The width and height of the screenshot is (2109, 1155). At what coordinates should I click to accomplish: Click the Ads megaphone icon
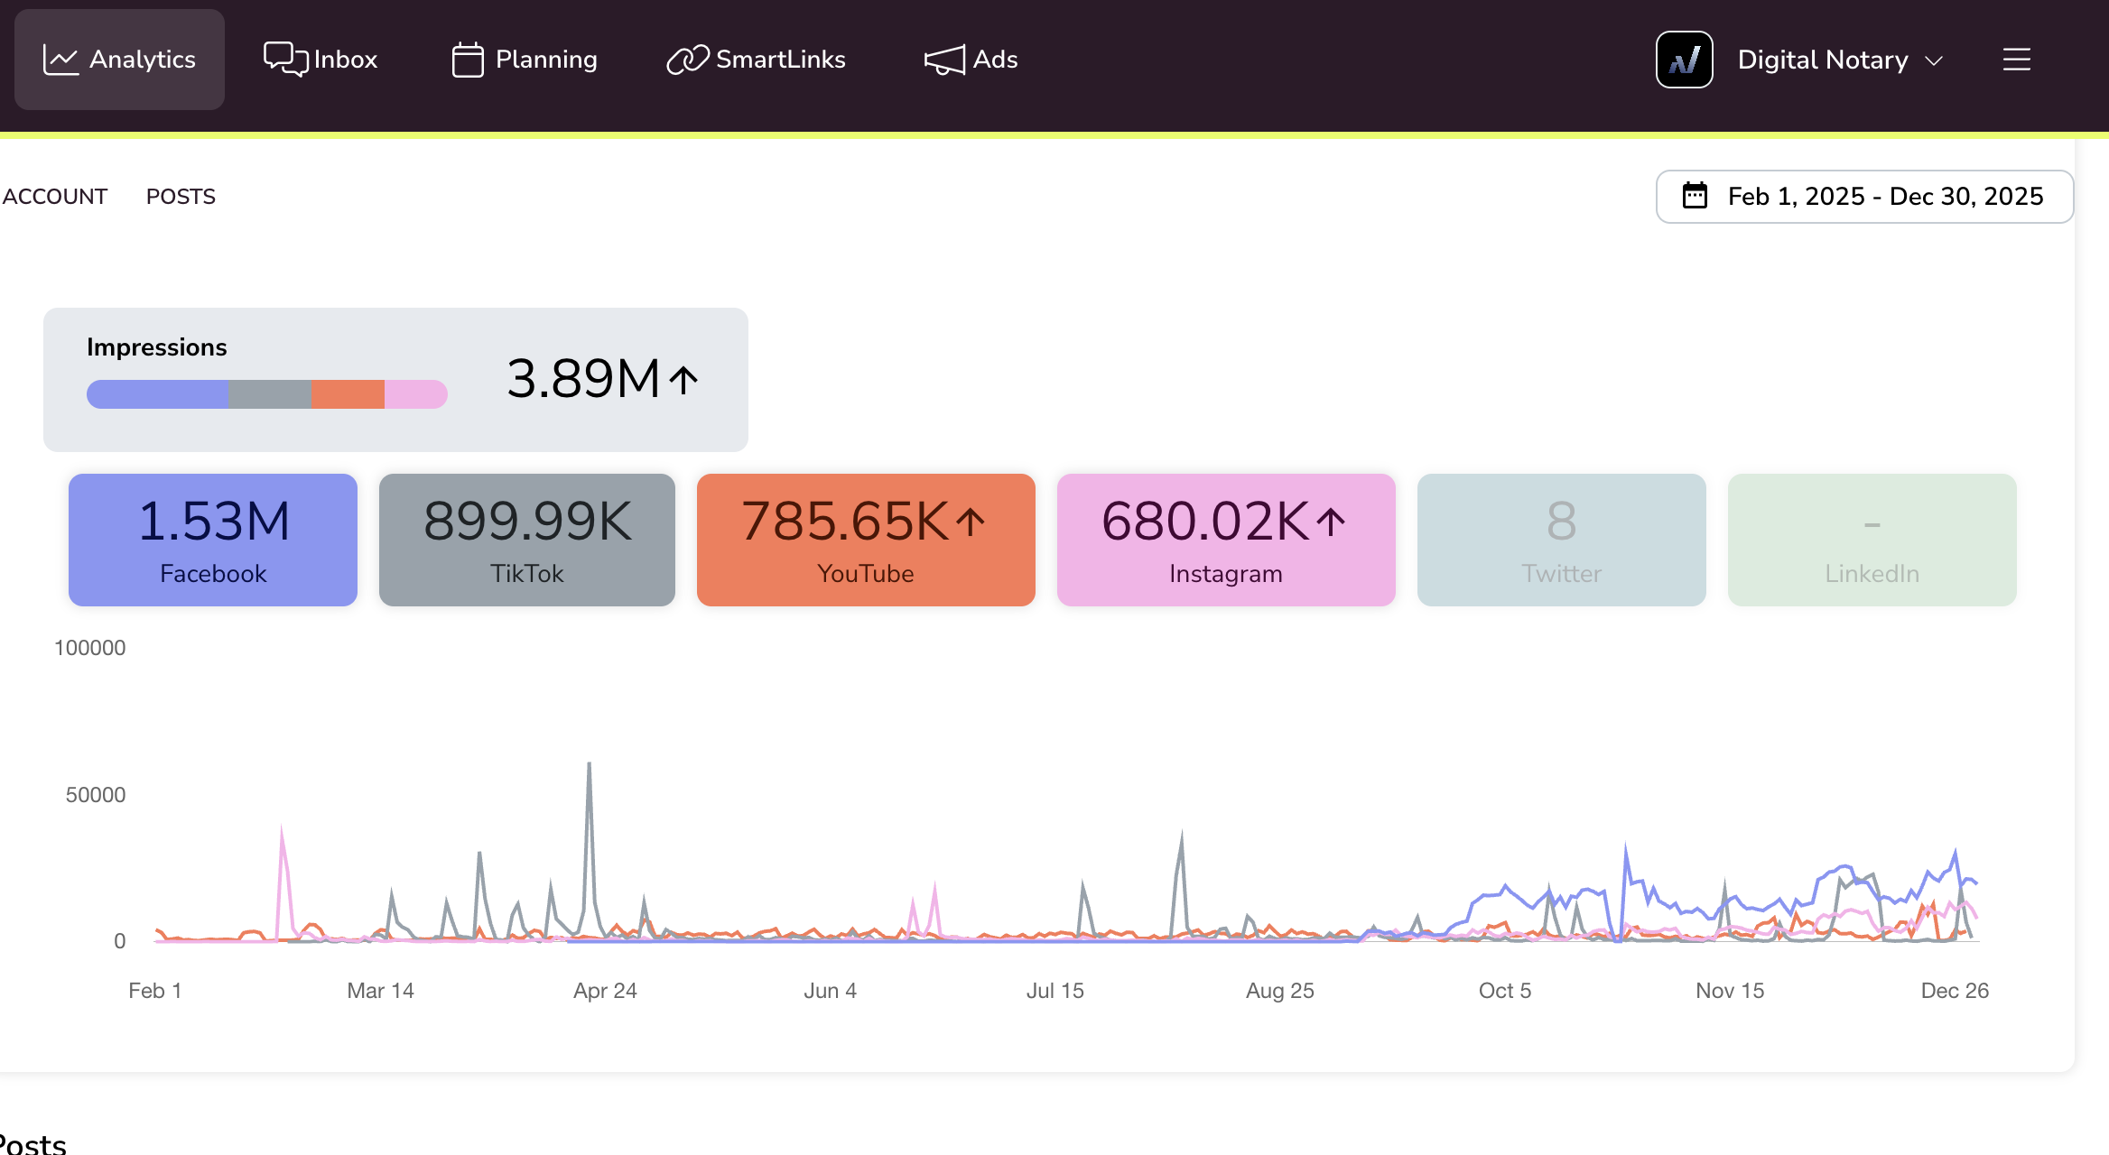click(944, 60)
